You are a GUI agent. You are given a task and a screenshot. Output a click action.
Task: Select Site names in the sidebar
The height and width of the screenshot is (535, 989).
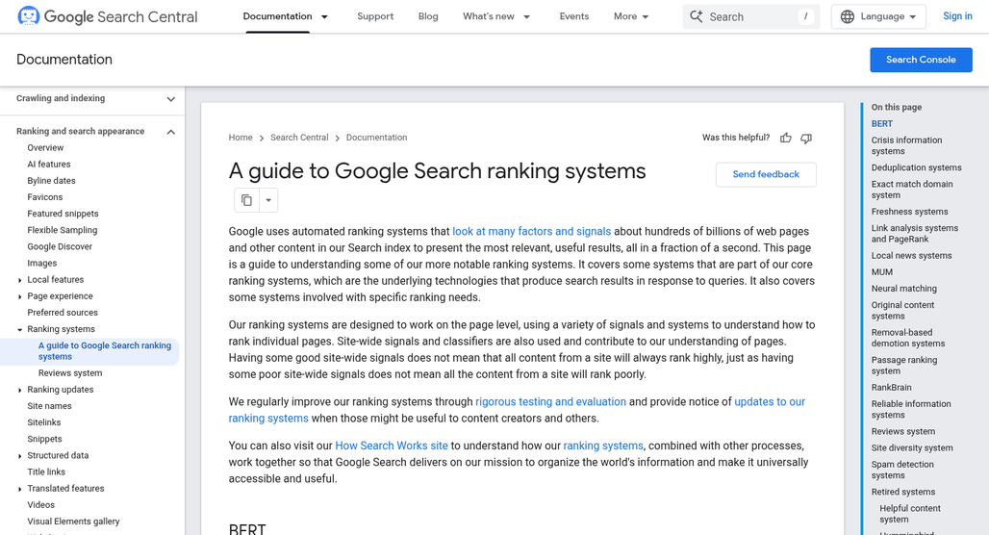[49, 406]
